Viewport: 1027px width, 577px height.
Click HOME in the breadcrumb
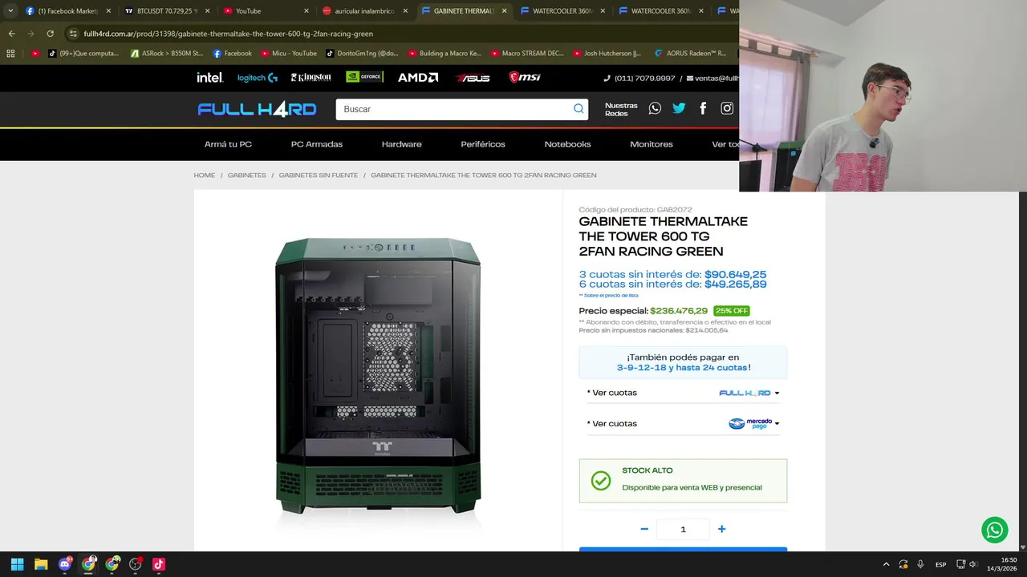(x=204, y=175)
